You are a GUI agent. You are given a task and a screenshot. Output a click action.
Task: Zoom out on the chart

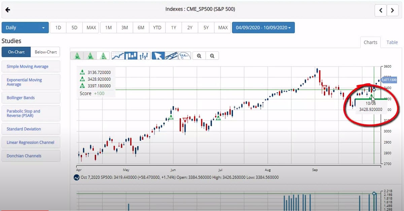pyautogui.click(x=212, y=56)
